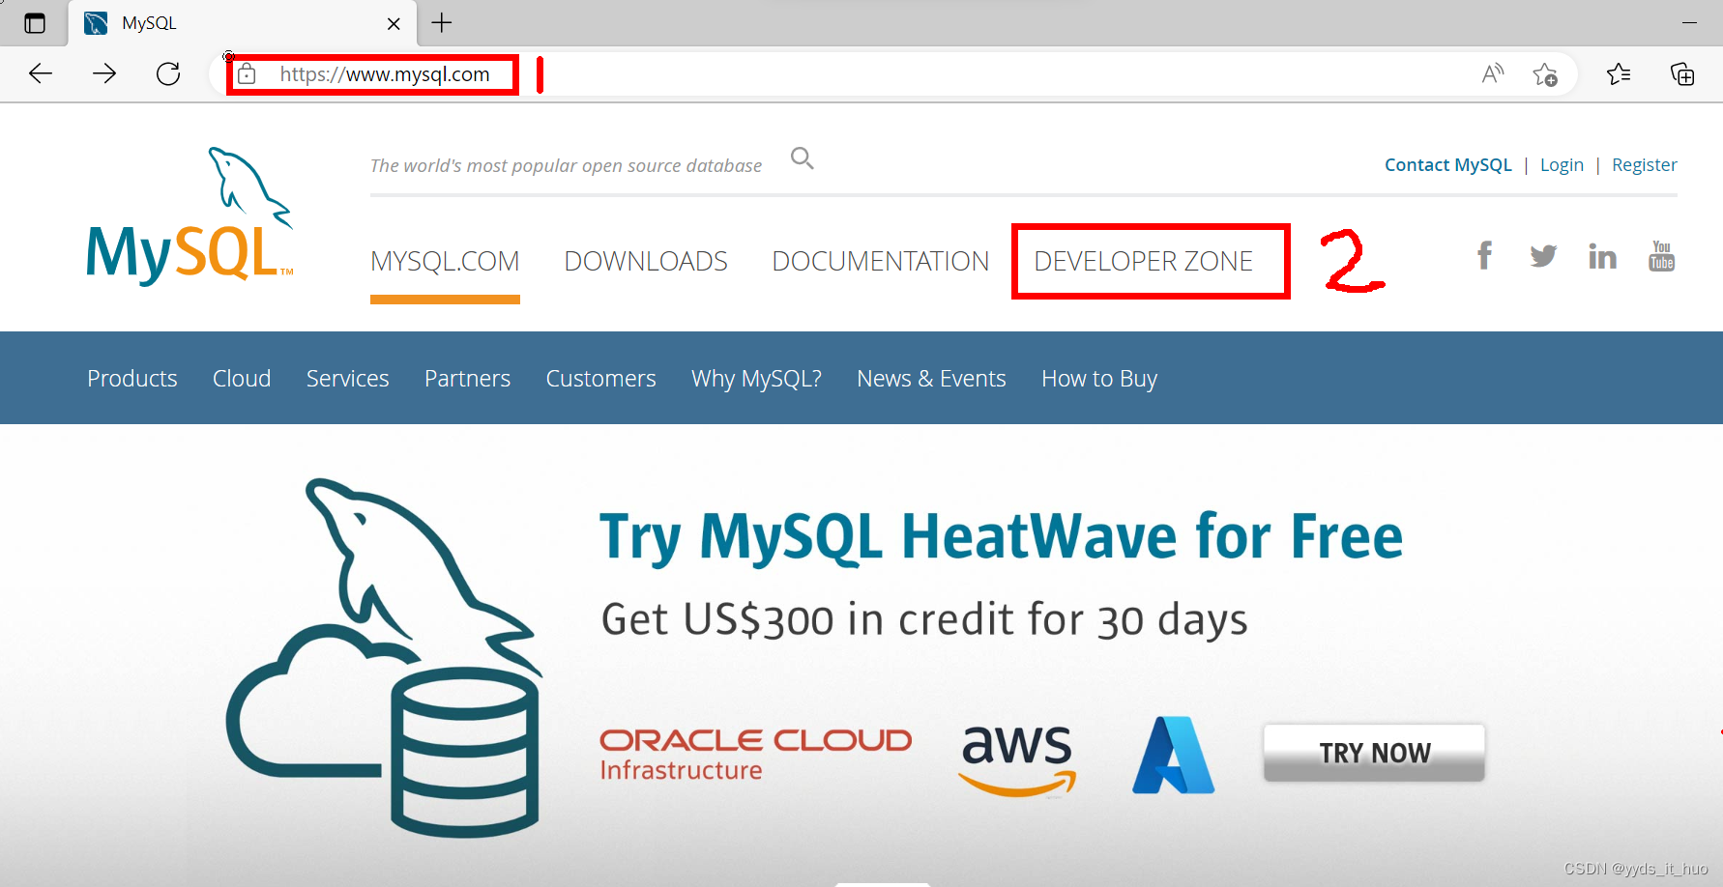Click the Try MySQL HeatWave for Free headline
This screenshot has width=1723, height=887.
click(x=1002, y=536)
